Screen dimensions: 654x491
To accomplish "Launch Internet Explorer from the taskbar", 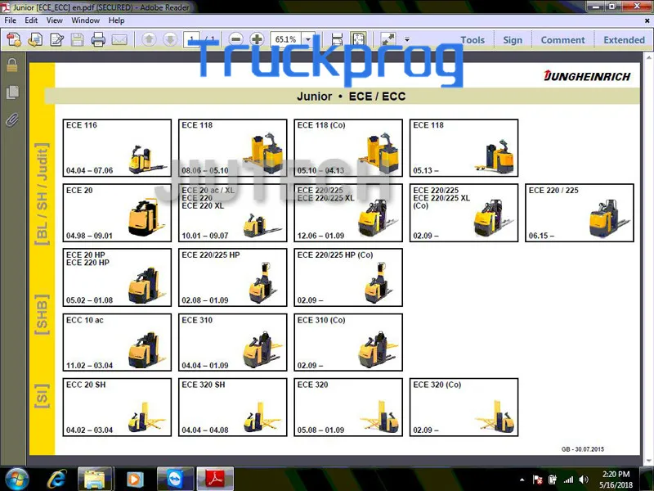I will pos(56,480).
